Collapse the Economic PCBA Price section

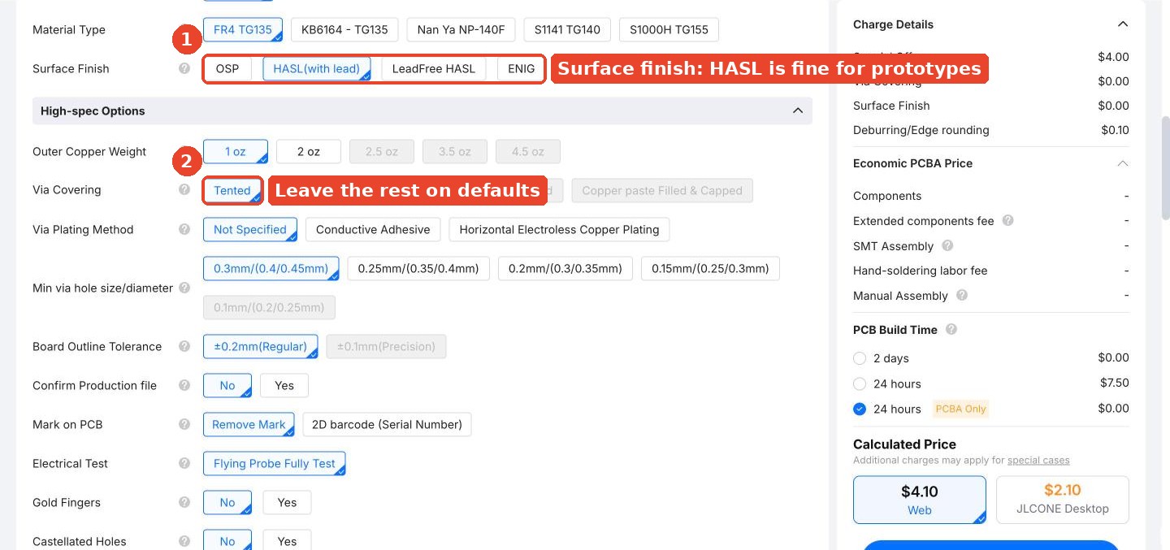1123,163
